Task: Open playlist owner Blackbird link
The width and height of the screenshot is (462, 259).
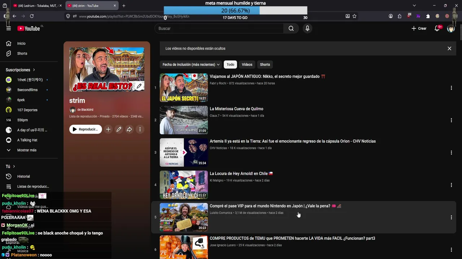Action: 85,110
